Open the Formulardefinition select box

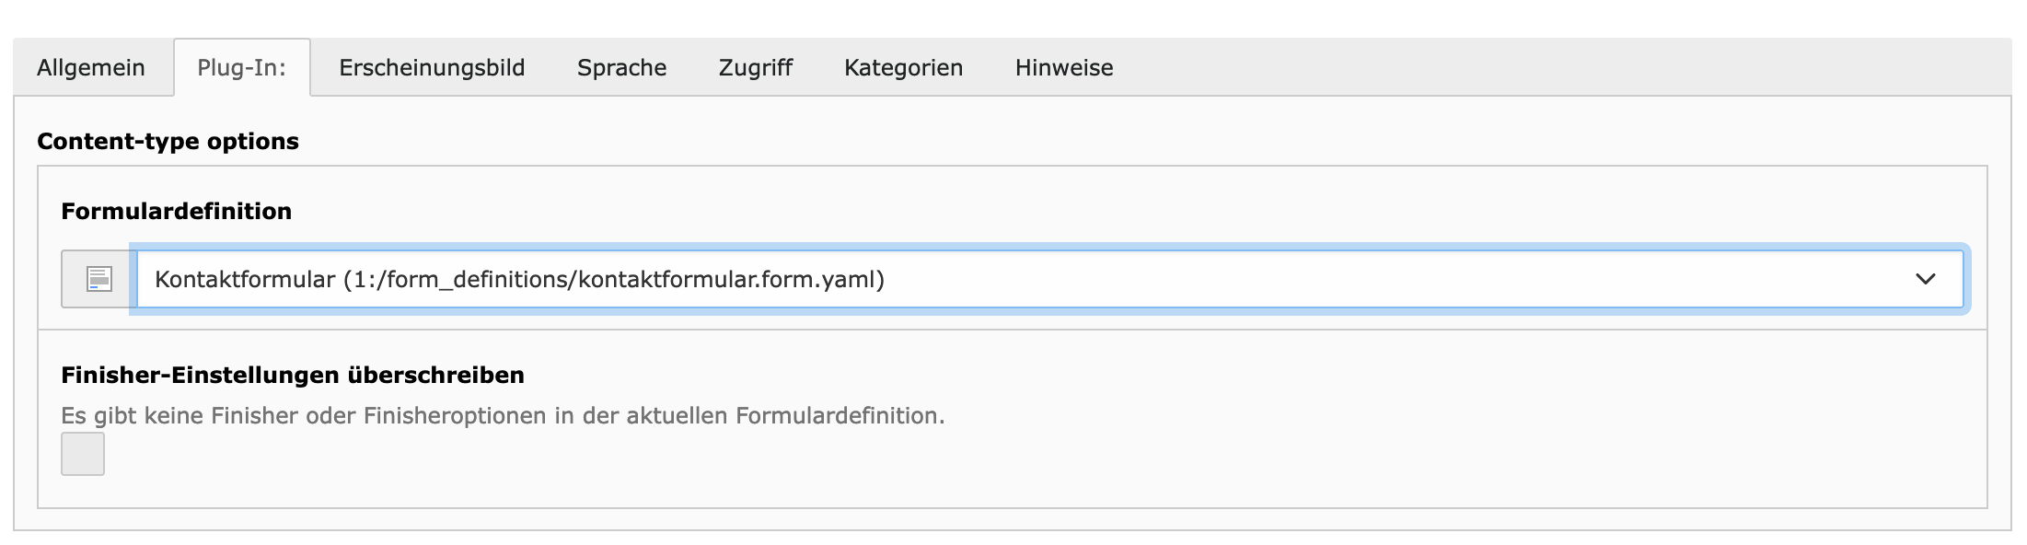click(x=1049, y=279)
